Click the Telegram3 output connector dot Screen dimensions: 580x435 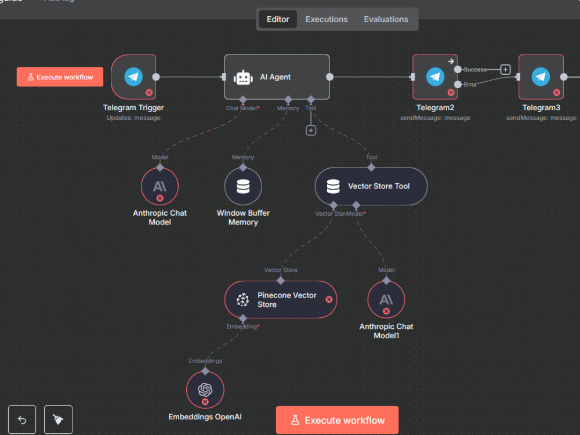point(564,77)
